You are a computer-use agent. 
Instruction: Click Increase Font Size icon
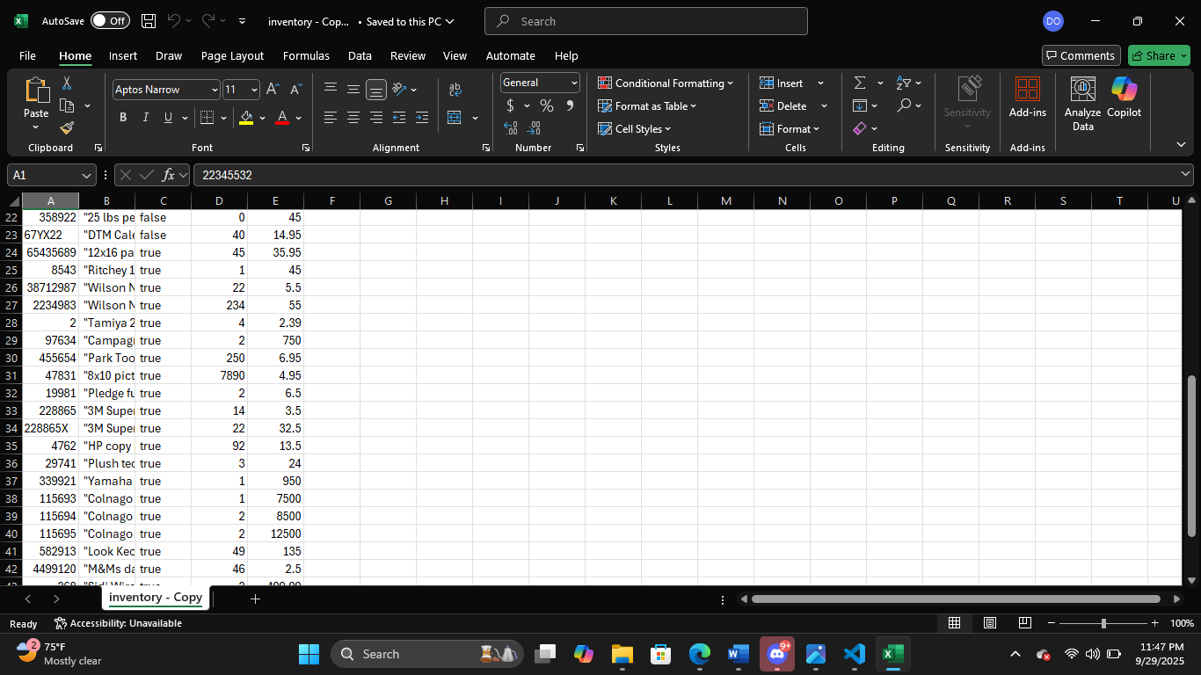[x=273, y=89]
